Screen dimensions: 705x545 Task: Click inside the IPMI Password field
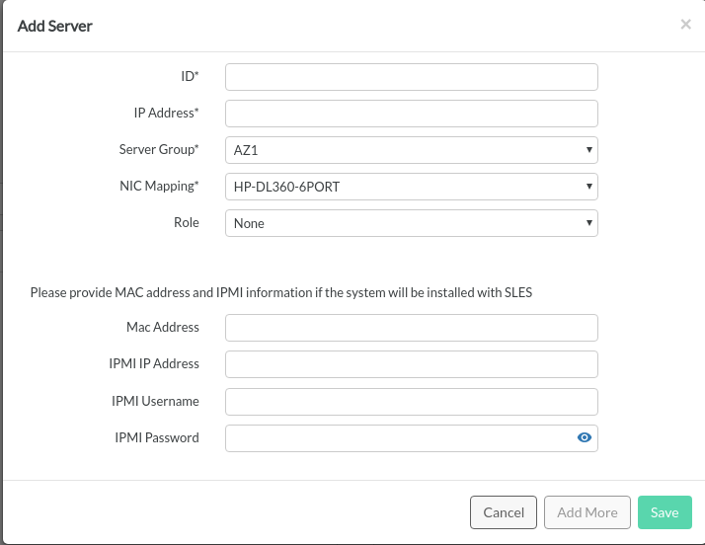[400, 437]
